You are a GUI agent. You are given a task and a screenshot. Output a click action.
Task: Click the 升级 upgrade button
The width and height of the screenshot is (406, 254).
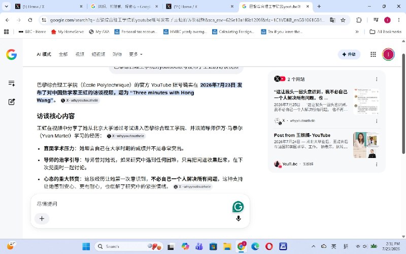349,54
